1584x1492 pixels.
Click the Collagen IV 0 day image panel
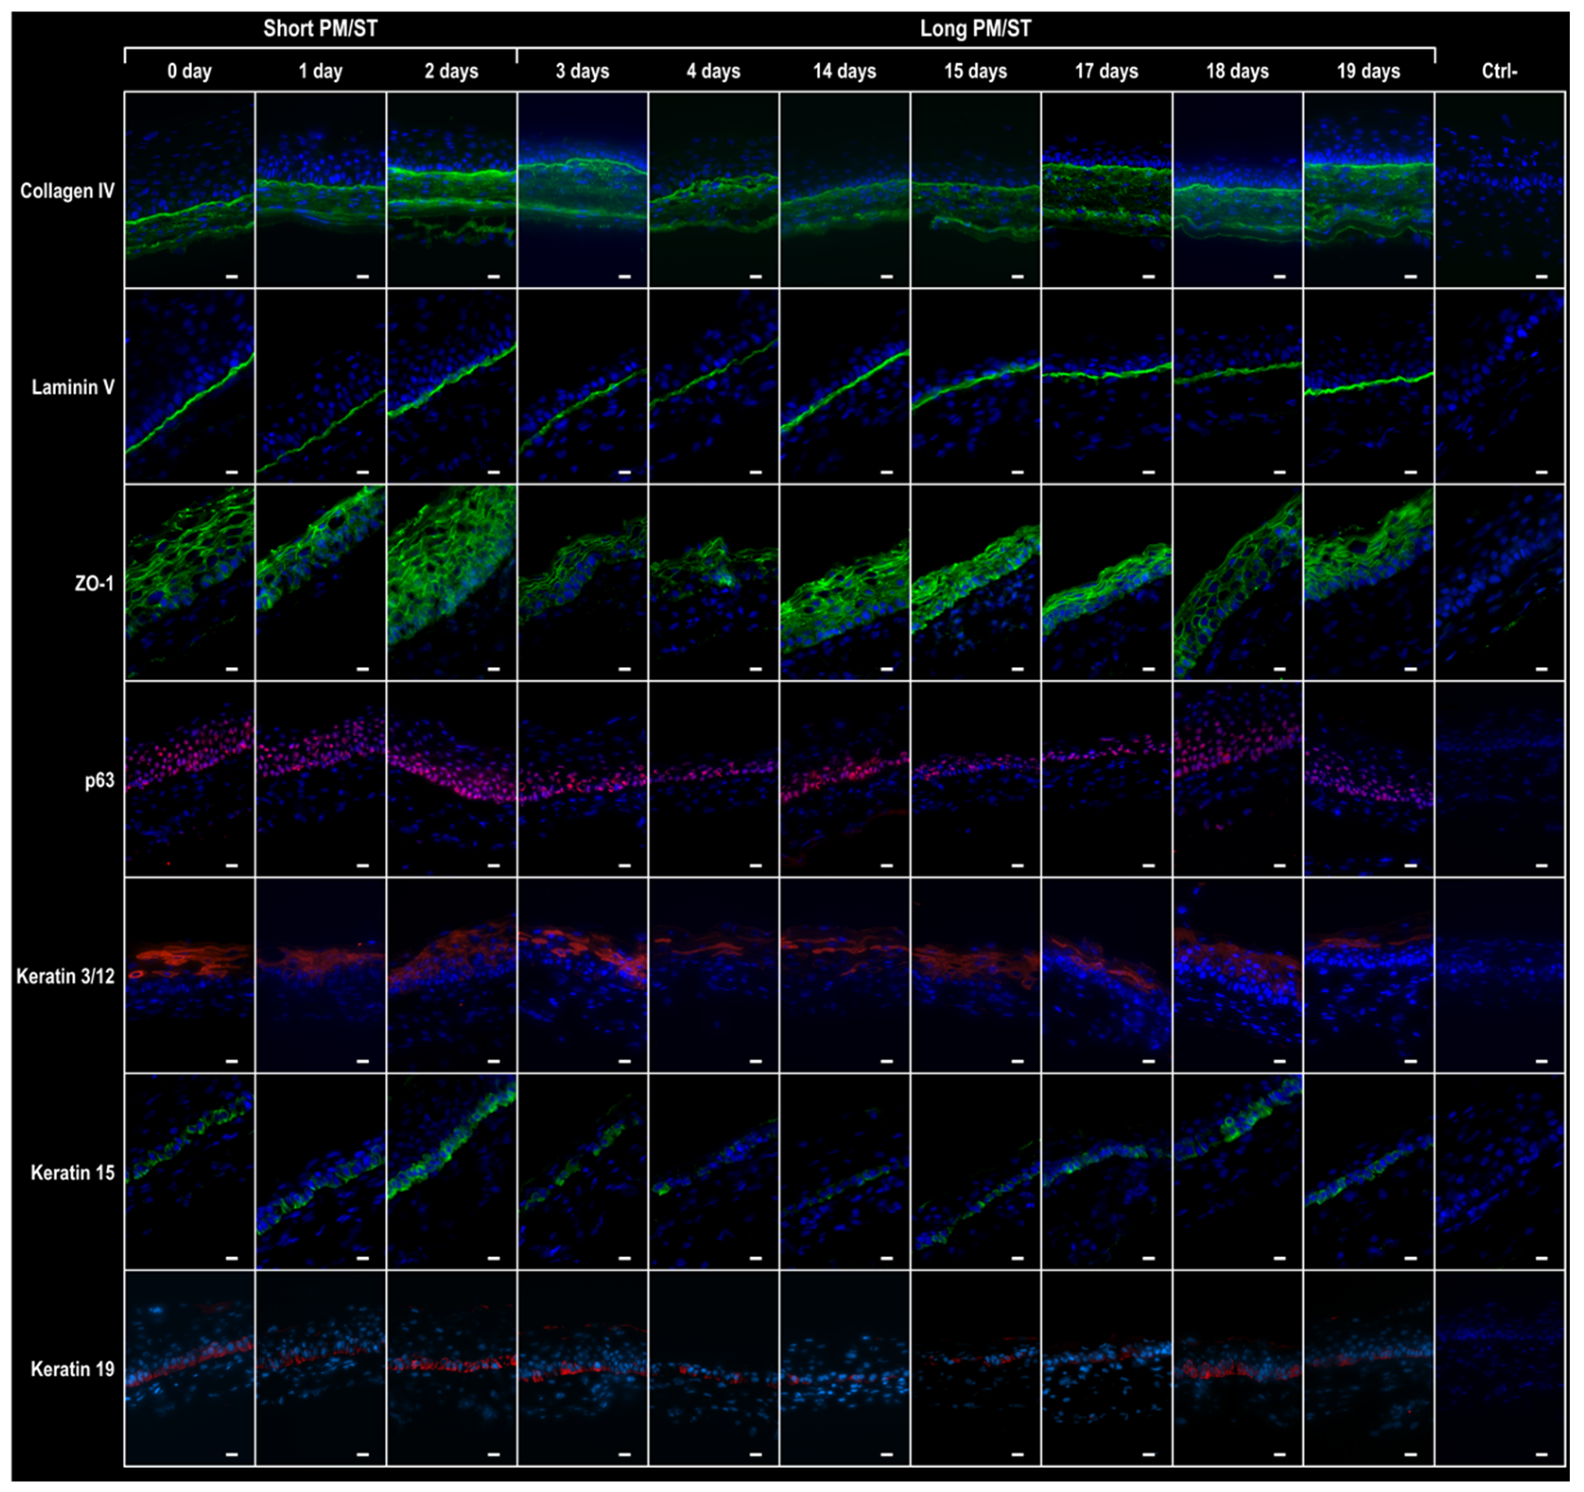pos(190,189)
